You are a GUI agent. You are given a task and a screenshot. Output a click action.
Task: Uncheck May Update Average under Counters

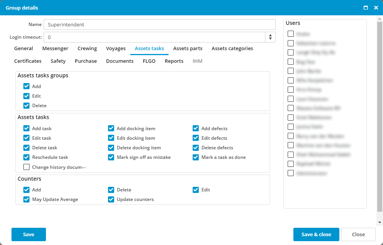(x=26, y=199)
